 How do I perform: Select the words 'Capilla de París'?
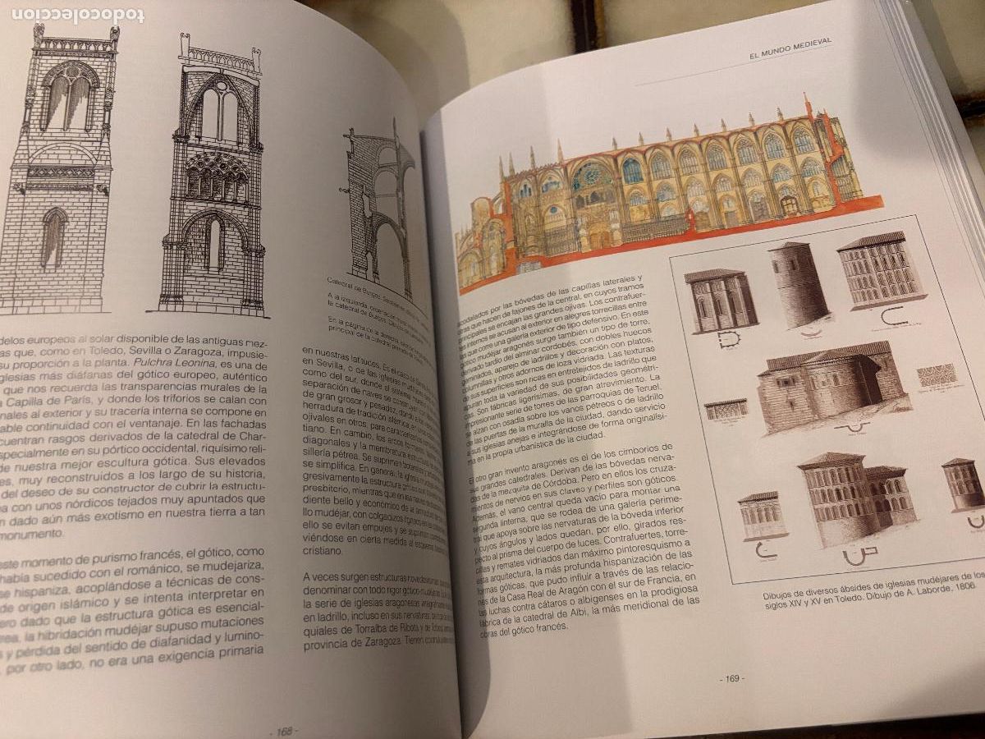point(49,402)
